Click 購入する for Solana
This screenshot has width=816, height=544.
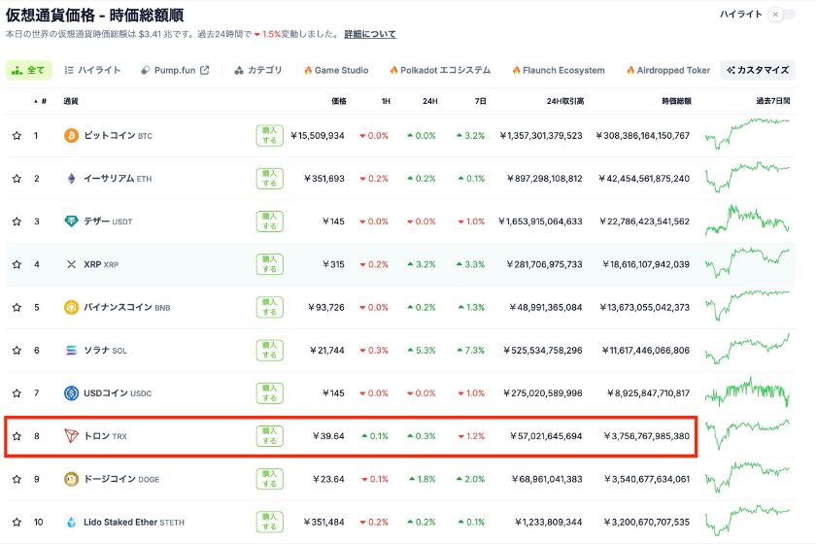[x=270, y=351]
